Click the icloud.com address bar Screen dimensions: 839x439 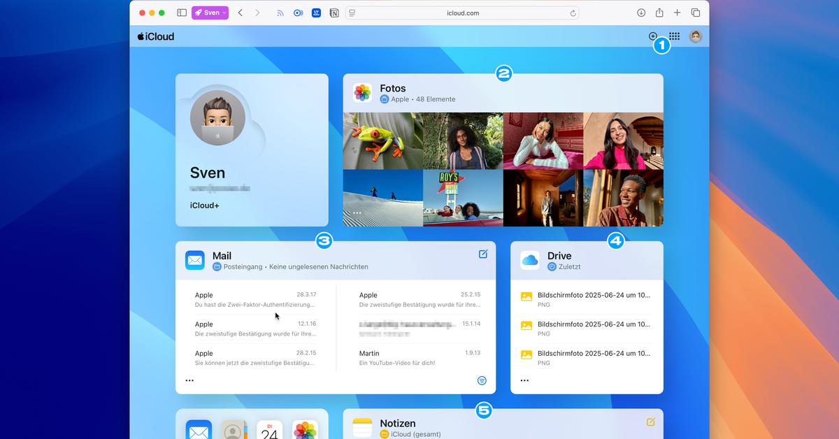pos(463,13)
